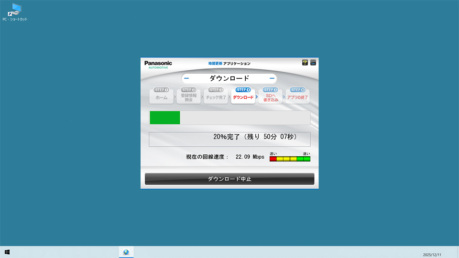Click the 20%完了 remaining time status box
The height and width of the screenshot is (258, 459).
click(x=229, y=139)
